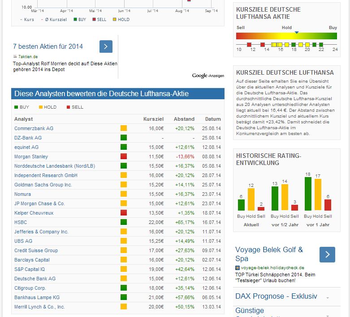This screenshot has height=317, width=350.
Task: Toggle Ø Kursziel series in chart legend
Action: point(54,19)
